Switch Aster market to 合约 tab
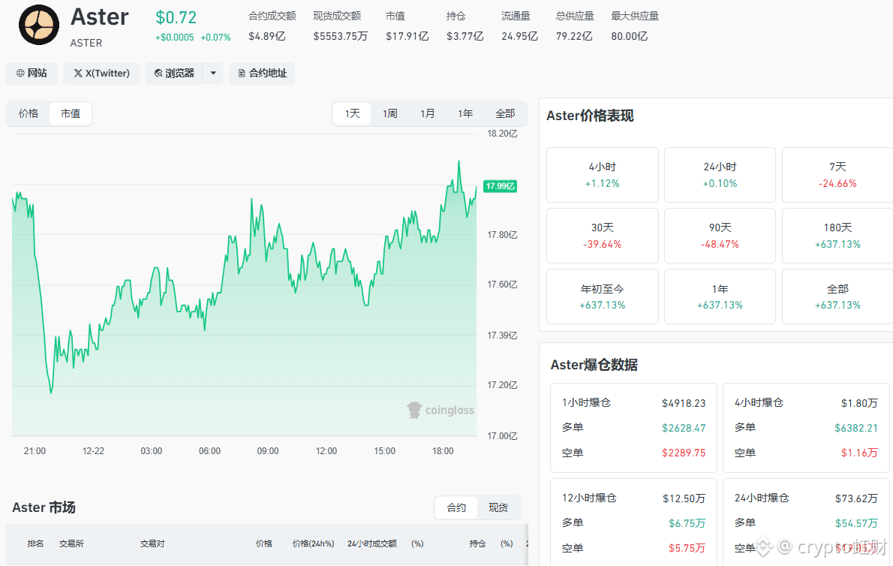Viewport: 893px width, 566px height. 456,507
